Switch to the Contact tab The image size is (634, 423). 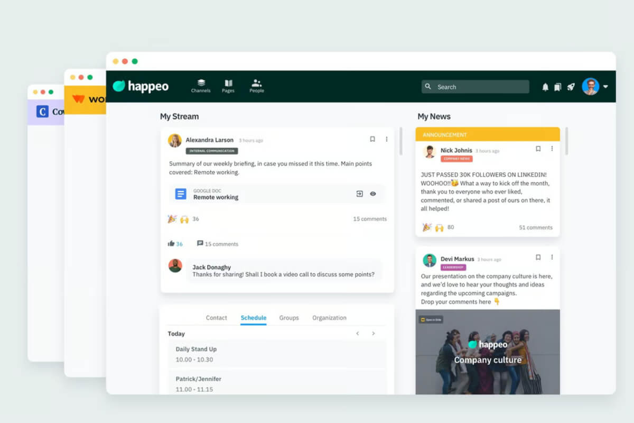(x=216, y=318)
